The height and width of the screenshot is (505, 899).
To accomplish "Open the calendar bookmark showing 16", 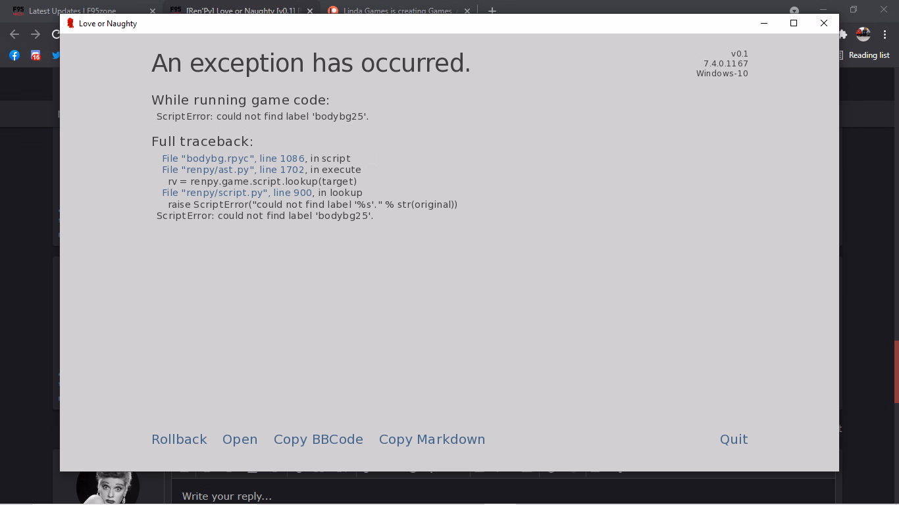I will click(x=36, y=56).
